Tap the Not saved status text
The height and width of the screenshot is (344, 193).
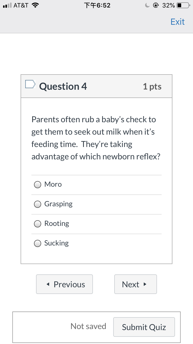tap(88, 326)
